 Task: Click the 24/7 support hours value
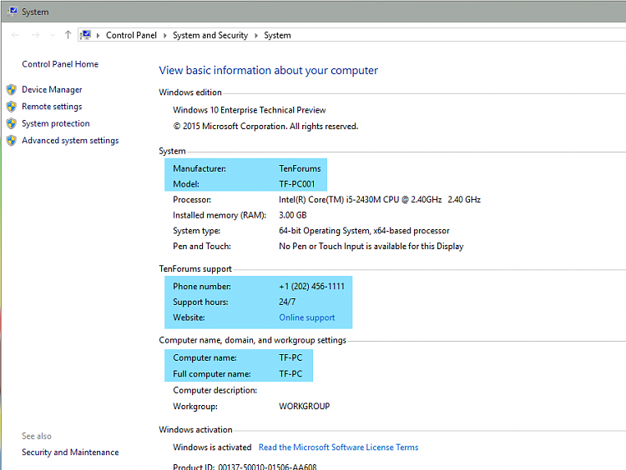[287, 302]
